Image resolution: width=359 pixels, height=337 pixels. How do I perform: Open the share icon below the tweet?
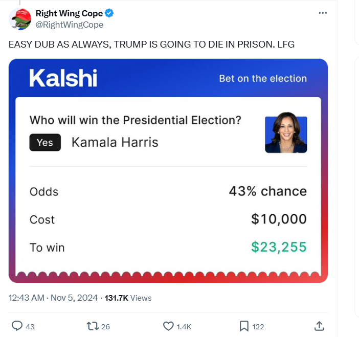tap(319, 326)
